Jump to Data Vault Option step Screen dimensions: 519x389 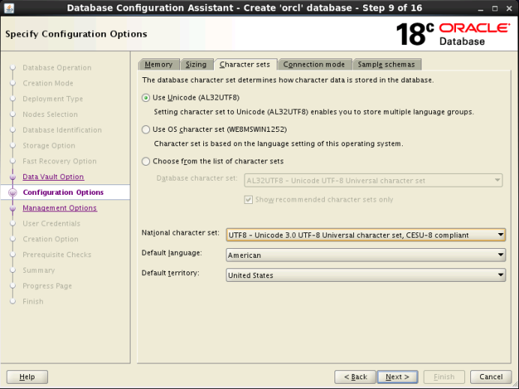point(53,177)
